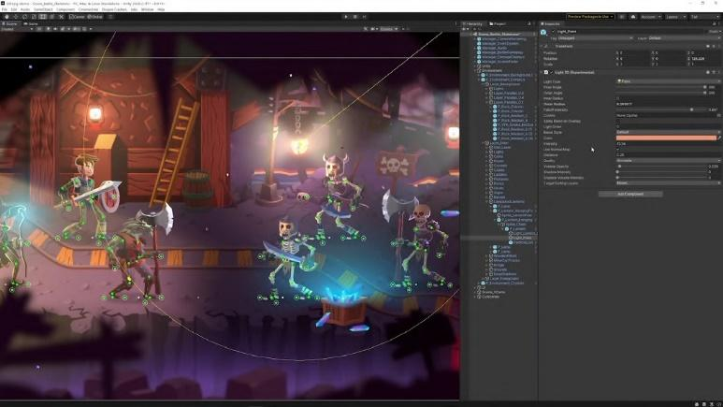Open the Edit menu
Screen dimensions: 723x407
pos(14,9)
